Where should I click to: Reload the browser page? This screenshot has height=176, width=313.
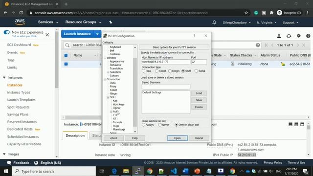[x=21, y=13]
